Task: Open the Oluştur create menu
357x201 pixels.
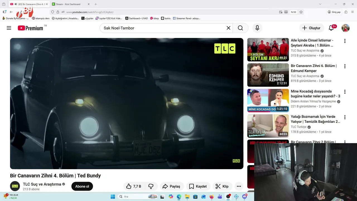Action: tap(312, 28)
